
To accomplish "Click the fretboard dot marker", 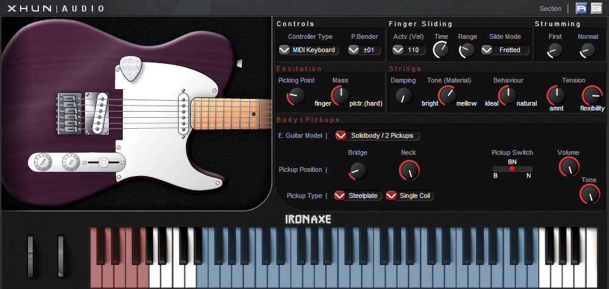I will click(253, 114).
